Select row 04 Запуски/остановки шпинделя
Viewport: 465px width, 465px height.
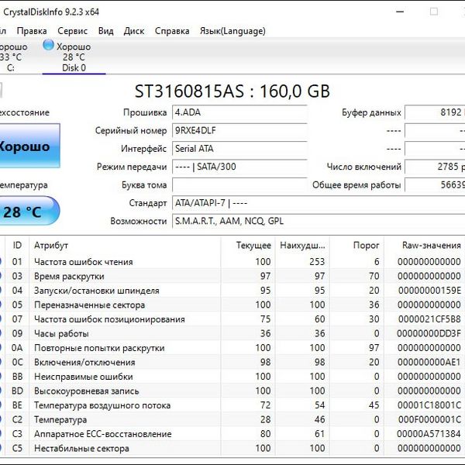(232, 291)
